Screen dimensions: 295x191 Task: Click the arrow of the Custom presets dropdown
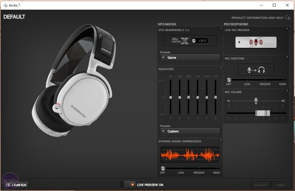coord(163,131)
